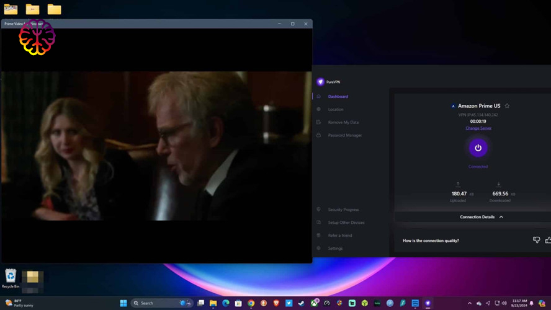Open the Location section in PureVPN
Screen dimensions: 551x310
(x=336, y=110)
